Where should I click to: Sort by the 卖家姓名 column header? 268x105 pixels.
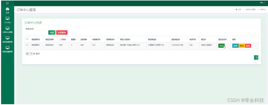point(110,39)
